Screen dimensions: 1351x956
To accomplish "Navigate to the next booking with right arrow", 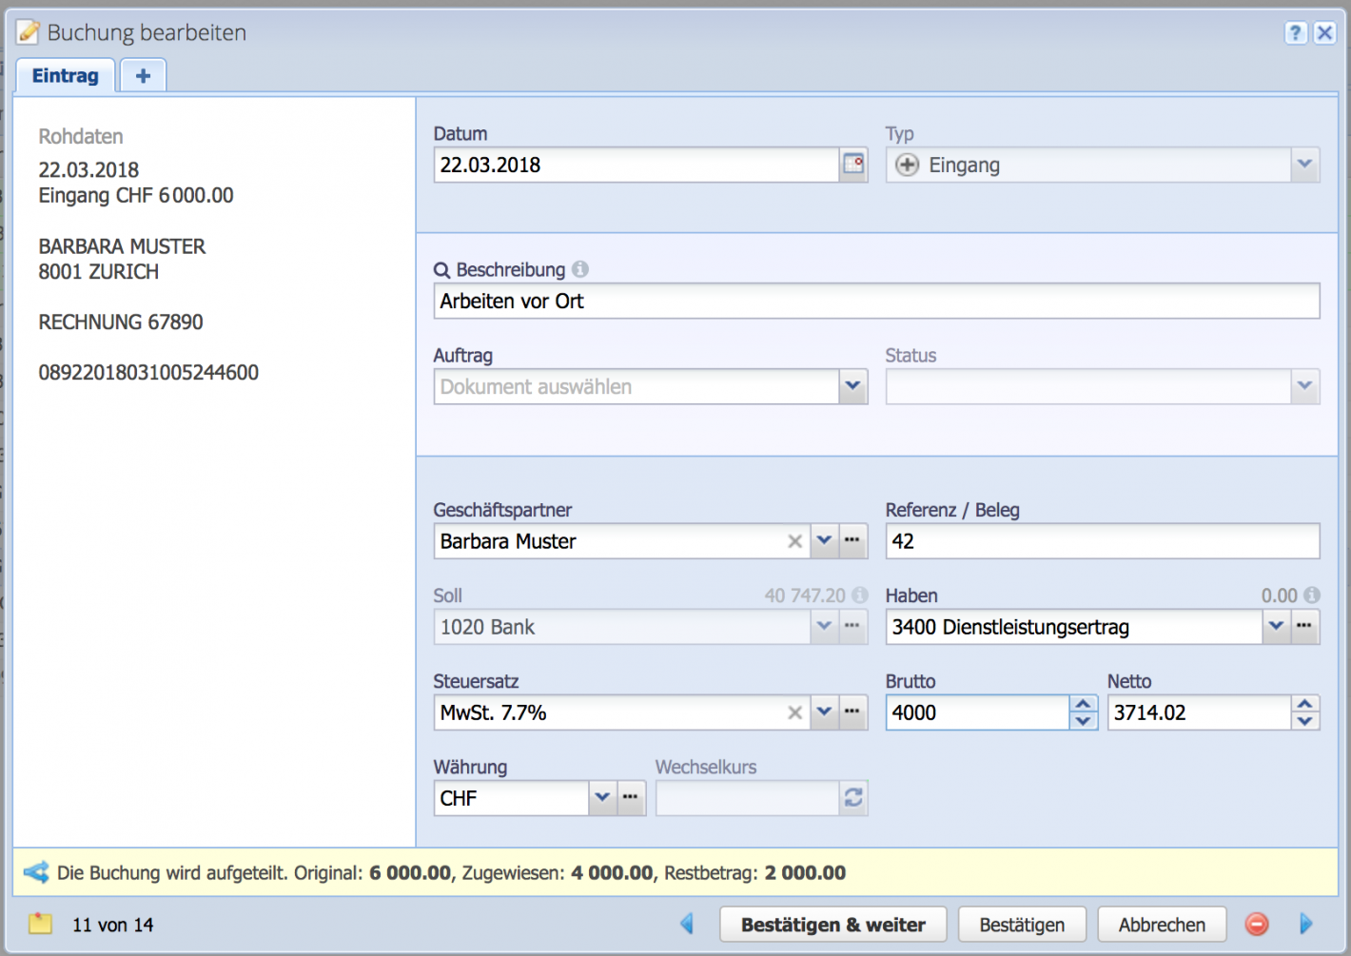I will [x=1307, y=924].
